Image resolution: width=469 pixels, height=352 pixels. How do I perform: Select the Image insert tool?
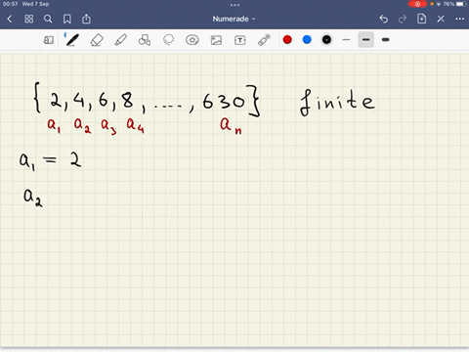tap(216, 40)
